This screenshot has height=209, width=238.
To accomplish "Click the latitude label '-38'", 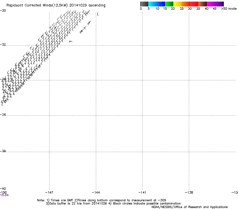I will pyautogui.click(x=3, y=151).
